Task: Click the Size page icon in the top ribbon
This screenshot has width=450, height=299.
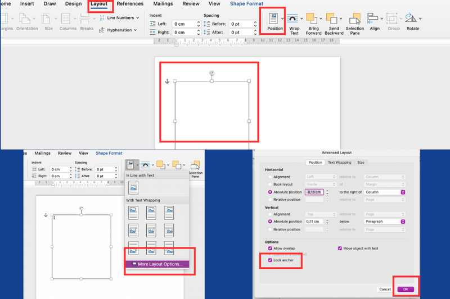Action: point(46,19)
